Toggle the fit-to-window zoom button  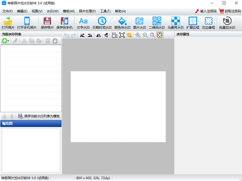click(160, 35)
